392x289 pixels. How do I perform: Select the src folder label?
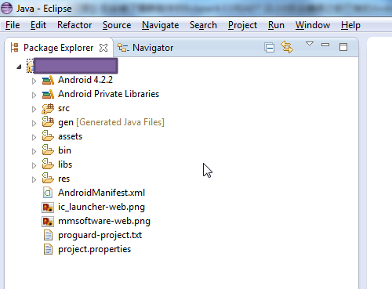coord(64,108)
